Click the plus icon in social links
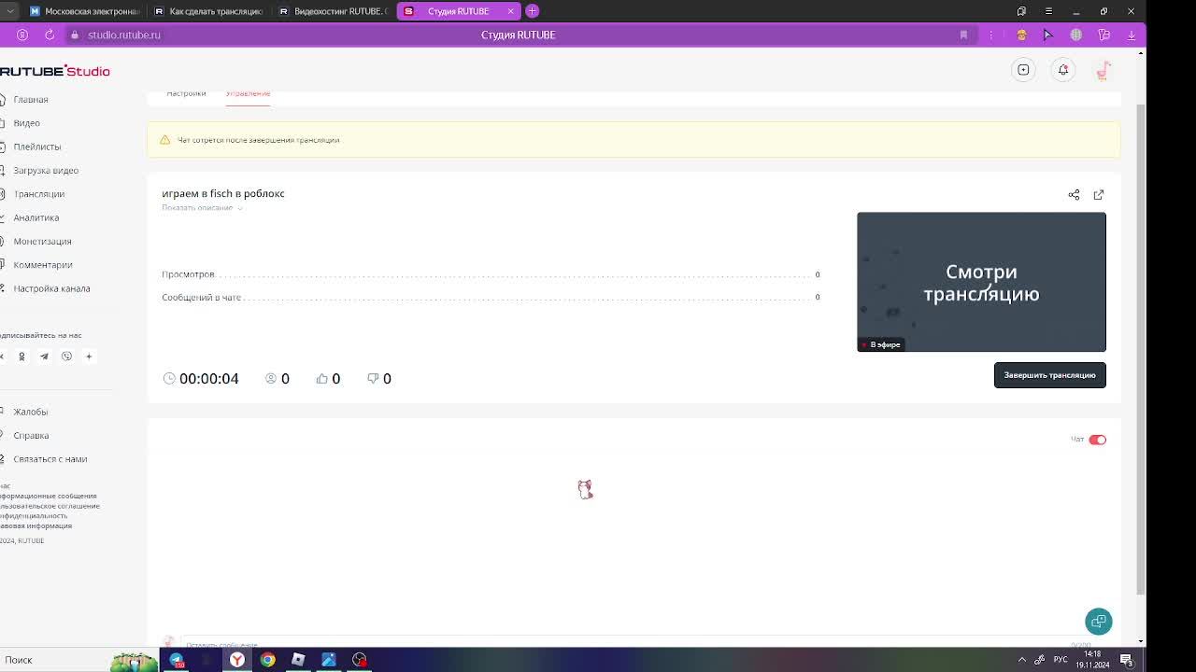 tap(89, 357)
